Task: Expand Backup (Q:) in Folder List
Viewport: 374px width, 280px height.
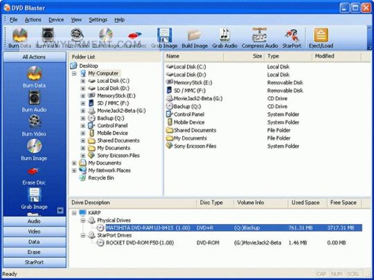Action: (83, 118)
